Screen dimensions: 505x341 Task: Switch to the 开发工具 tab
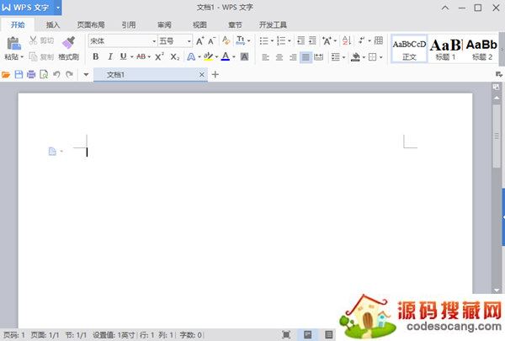[273, 24]
